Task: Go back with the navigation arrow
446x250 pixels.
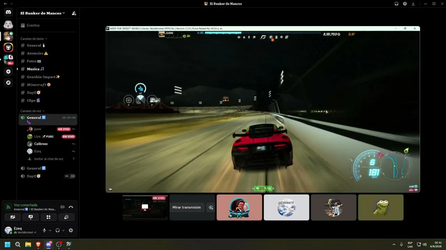Action: coord(5,3)
